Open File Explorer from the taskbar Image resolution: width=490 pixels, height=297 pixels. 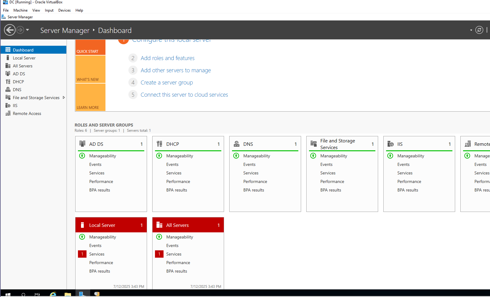68,294
